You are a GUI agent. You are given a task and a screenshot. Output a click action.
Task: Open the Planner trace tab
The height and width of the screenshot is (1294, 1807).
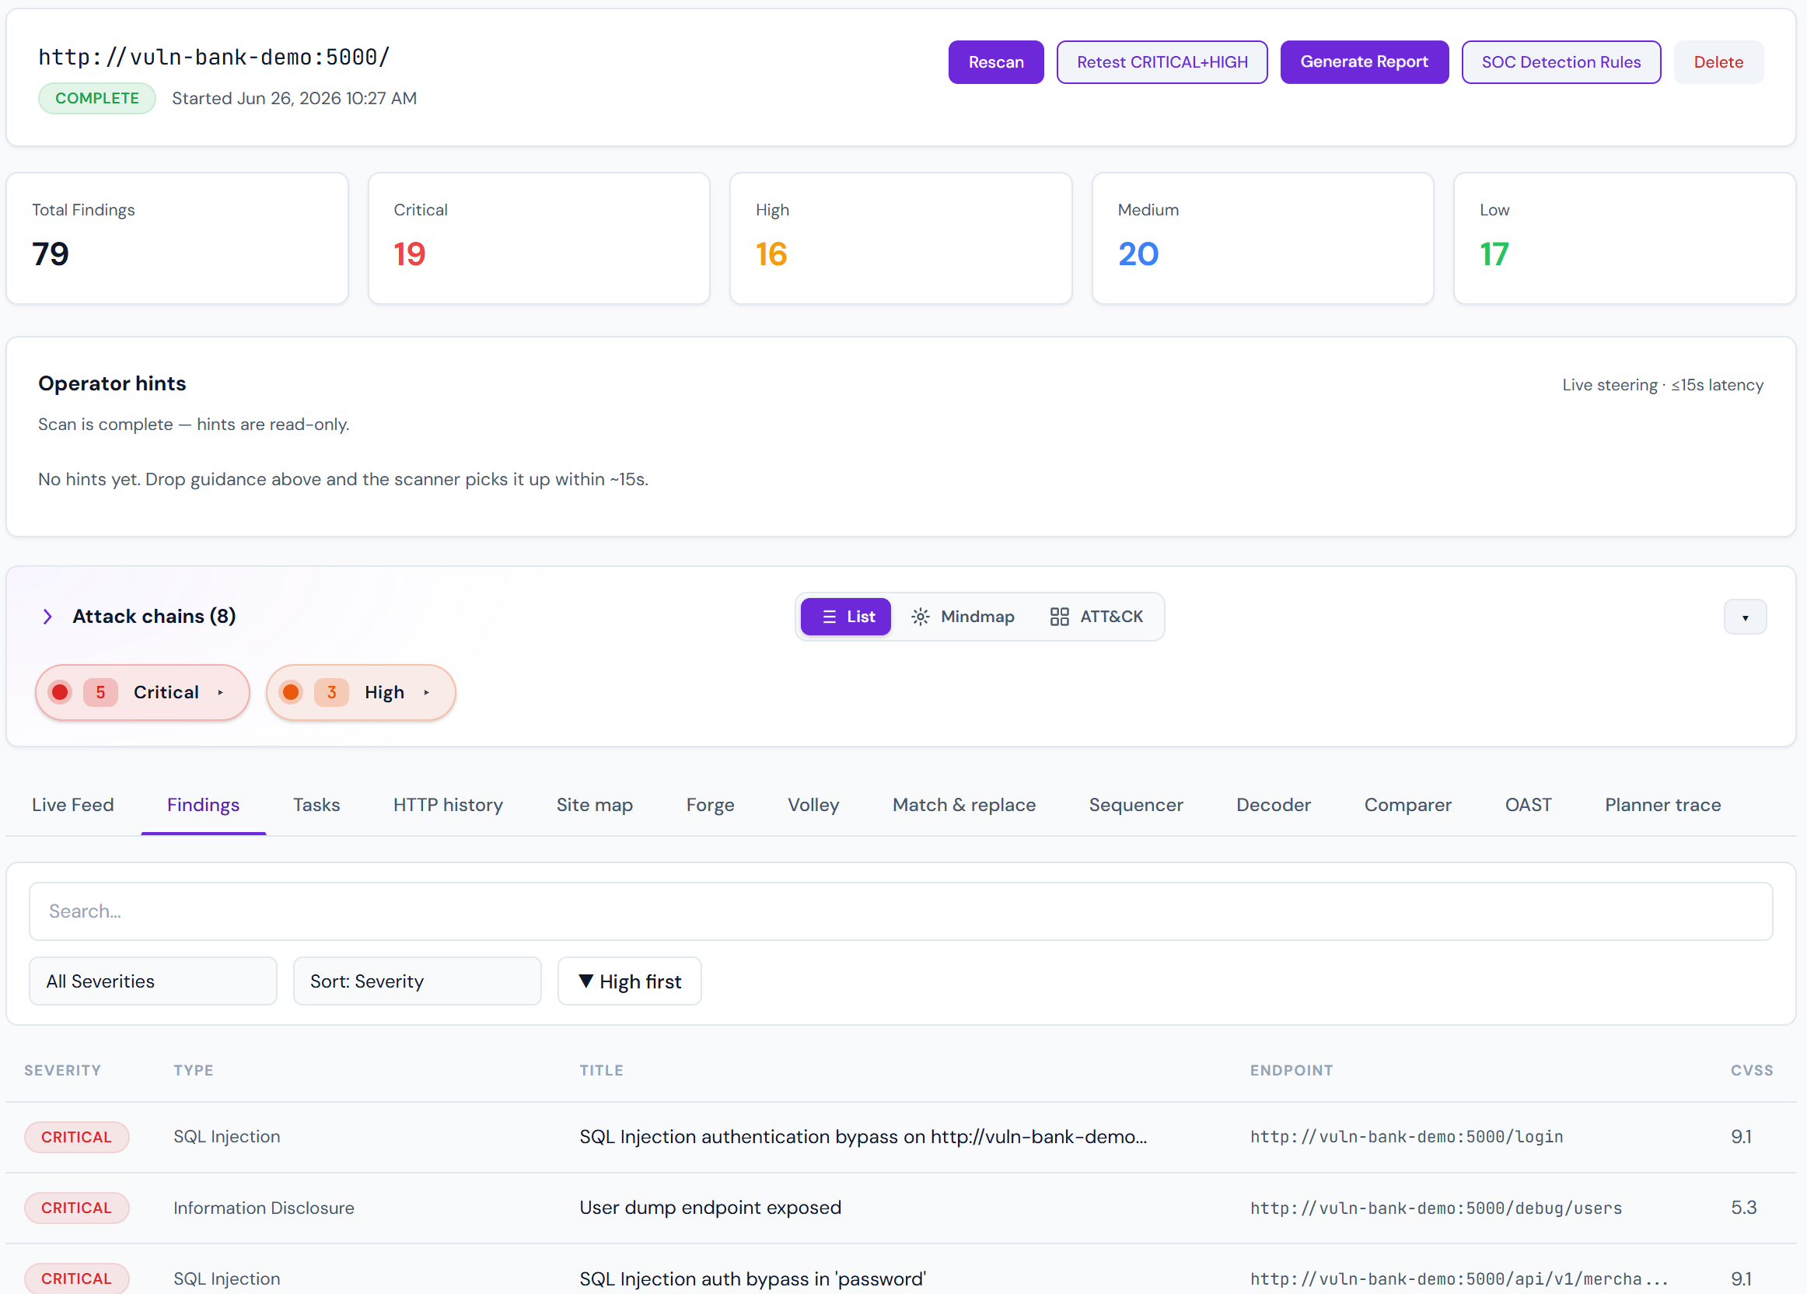[1663, 805]
